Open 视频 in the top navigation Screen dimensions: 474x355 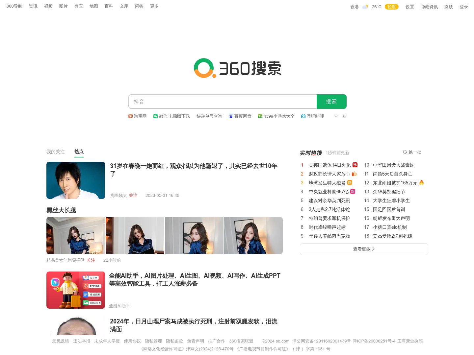coord(48,6)
